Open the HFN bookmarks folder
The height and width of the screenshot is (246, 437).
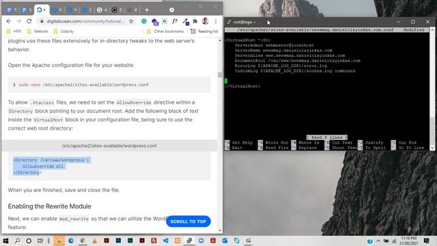coord(14,31)
